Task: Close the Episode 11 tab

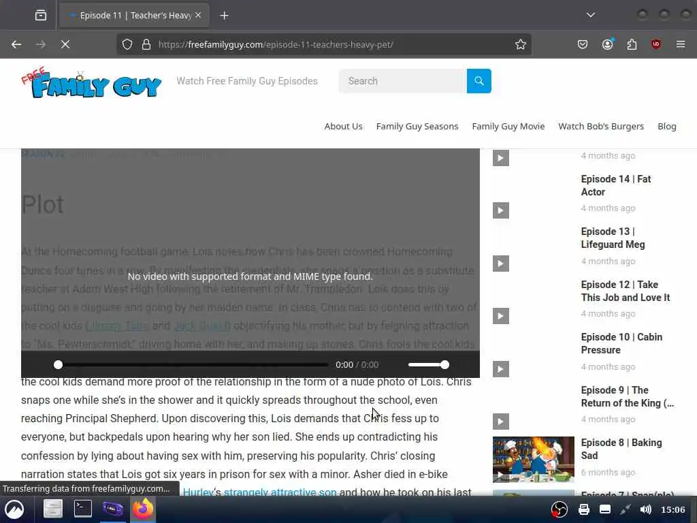Action: 198,15
